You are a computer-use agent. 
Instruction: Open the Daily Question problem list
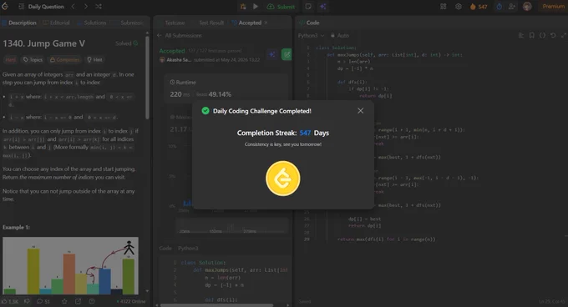coord(41,7)
